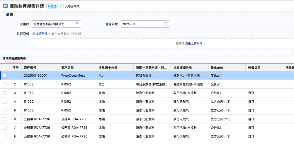Open the list picker icon in 主组织 field
294x165 pixels.
[x=77, y=24]
